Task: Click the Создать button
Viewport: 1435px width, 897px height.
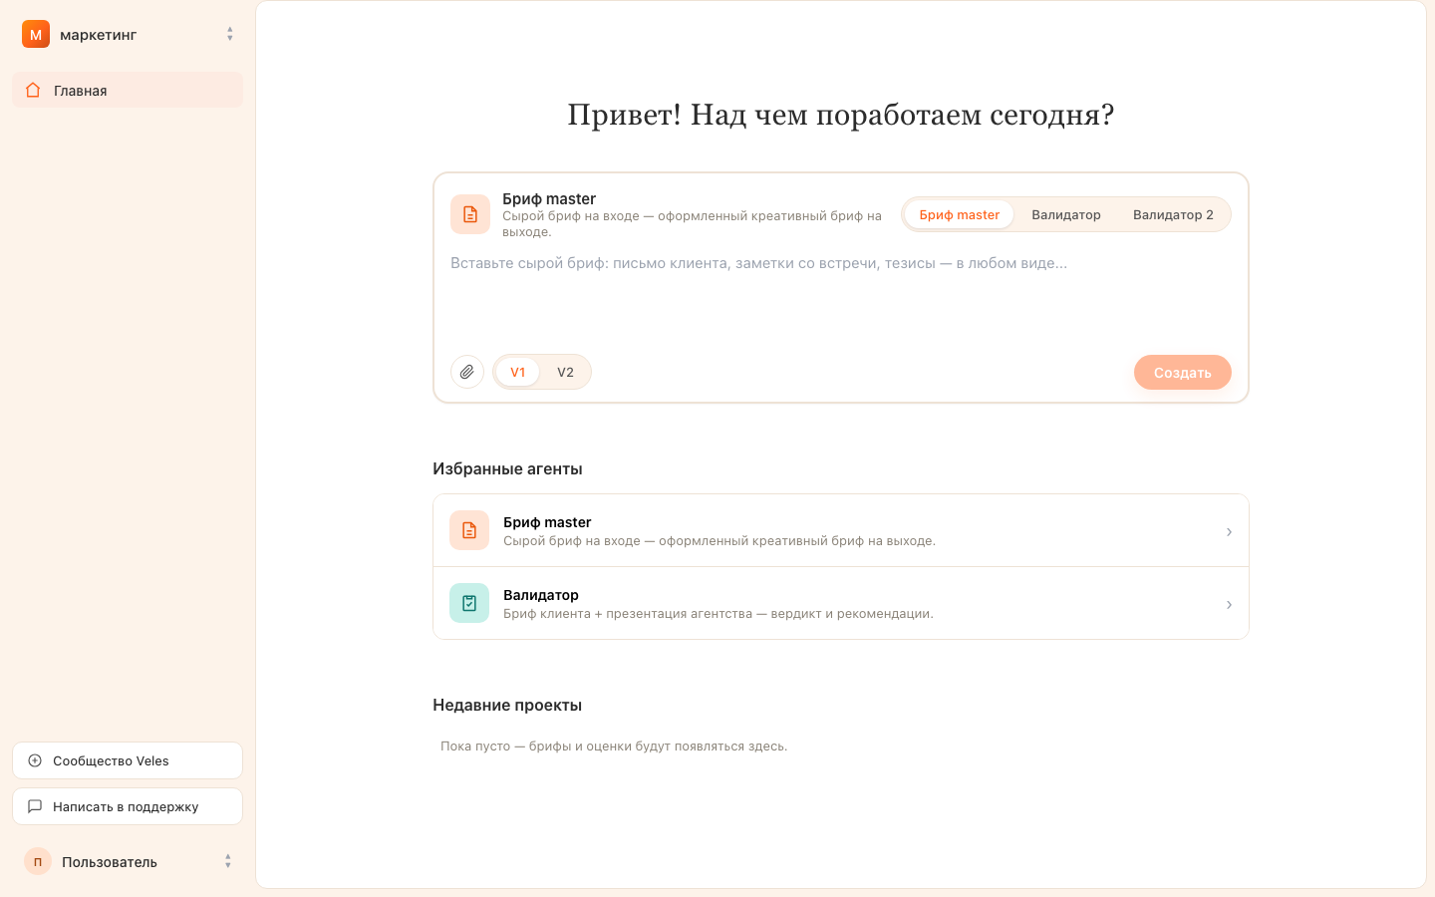Action: point(1183,373)
